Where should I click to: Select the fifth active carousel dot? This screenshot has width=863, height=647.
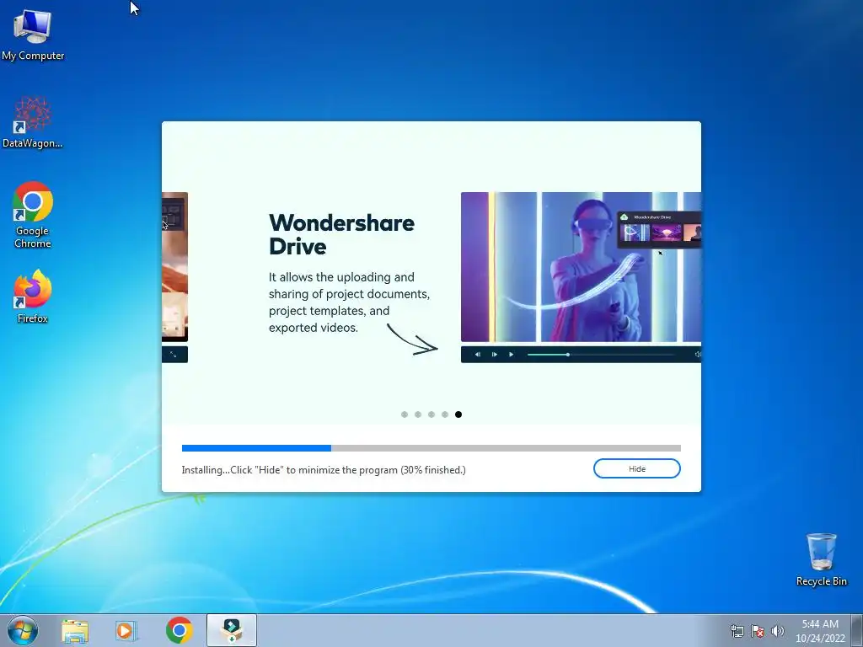[458, 414]
